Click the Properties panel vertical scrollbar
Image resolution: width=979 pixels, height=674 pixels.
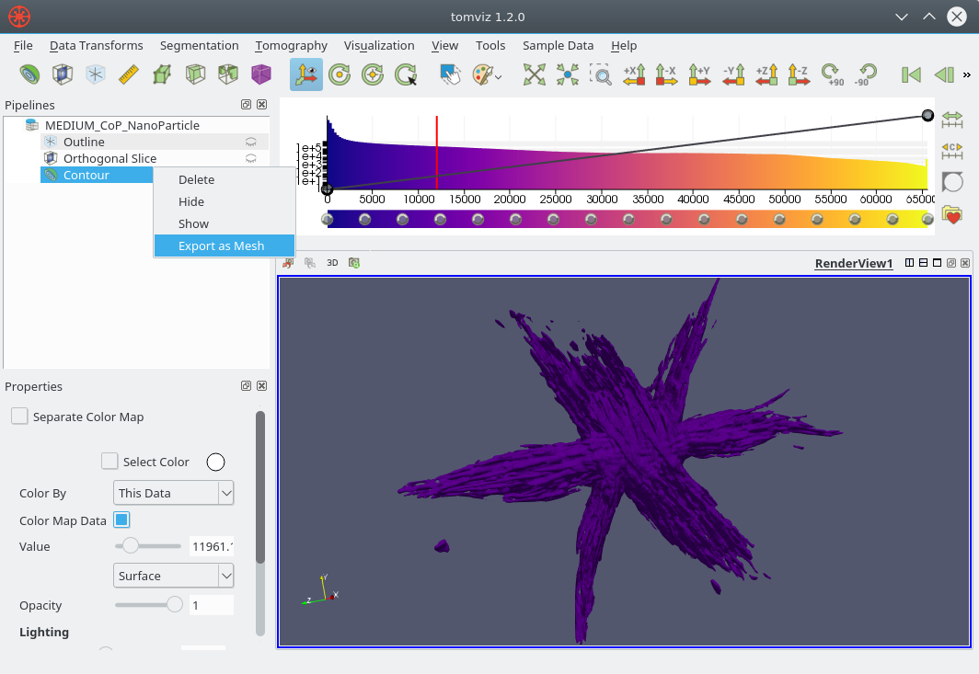(260, 486)
